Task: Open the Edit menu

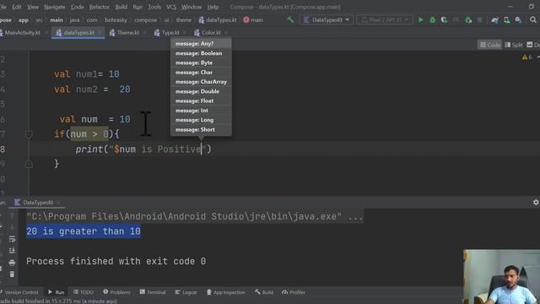Action: (x=17, y=7)
